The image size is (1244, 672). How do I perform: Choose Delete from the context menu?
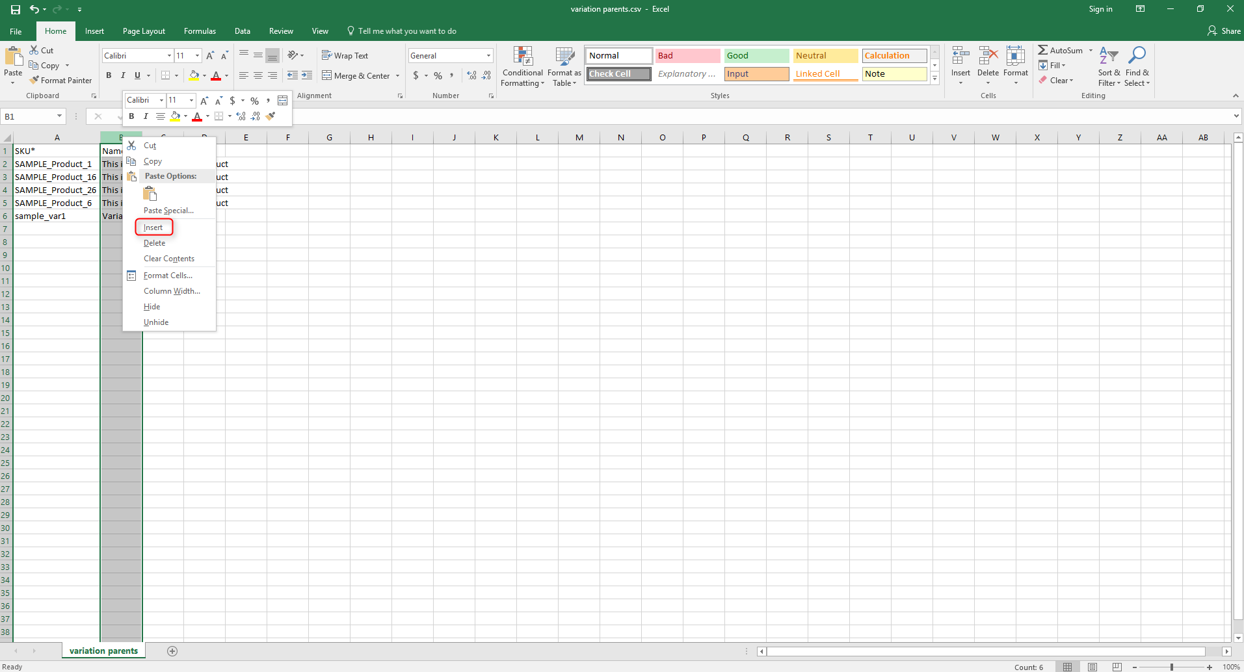pos(154,243)
